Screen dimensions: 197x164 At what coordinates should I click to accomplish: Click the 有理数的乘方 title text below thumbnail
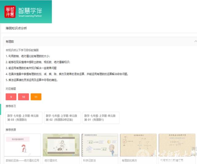click(130, 160)
